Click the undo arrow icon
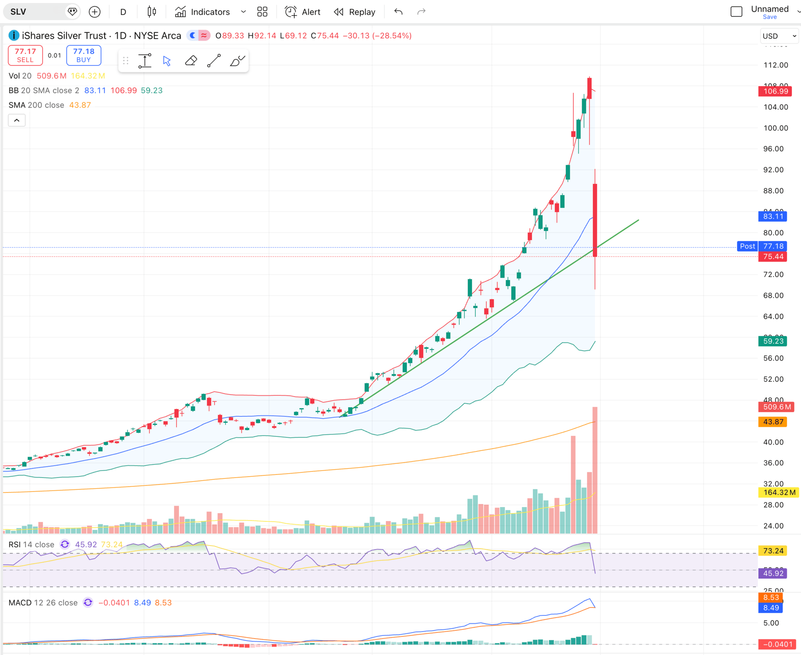This screenshot has height=655, width=801. (398, 12)
